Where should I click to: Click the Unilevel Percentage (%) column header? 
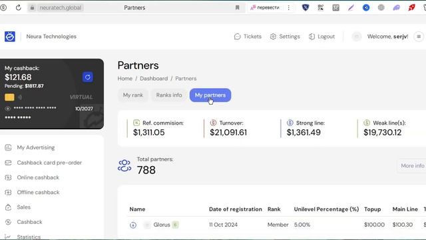(x=326, y=209)
